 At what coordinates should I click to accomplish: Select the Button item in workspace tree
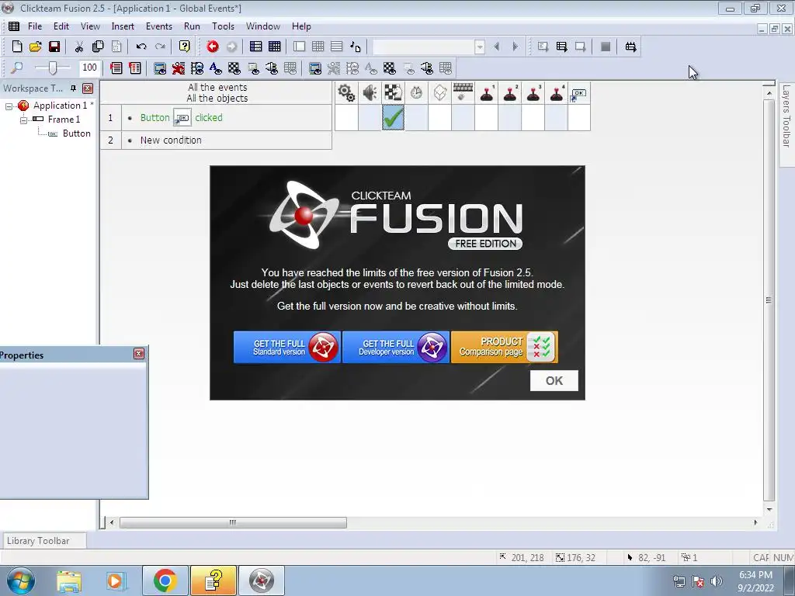[77, 133]
